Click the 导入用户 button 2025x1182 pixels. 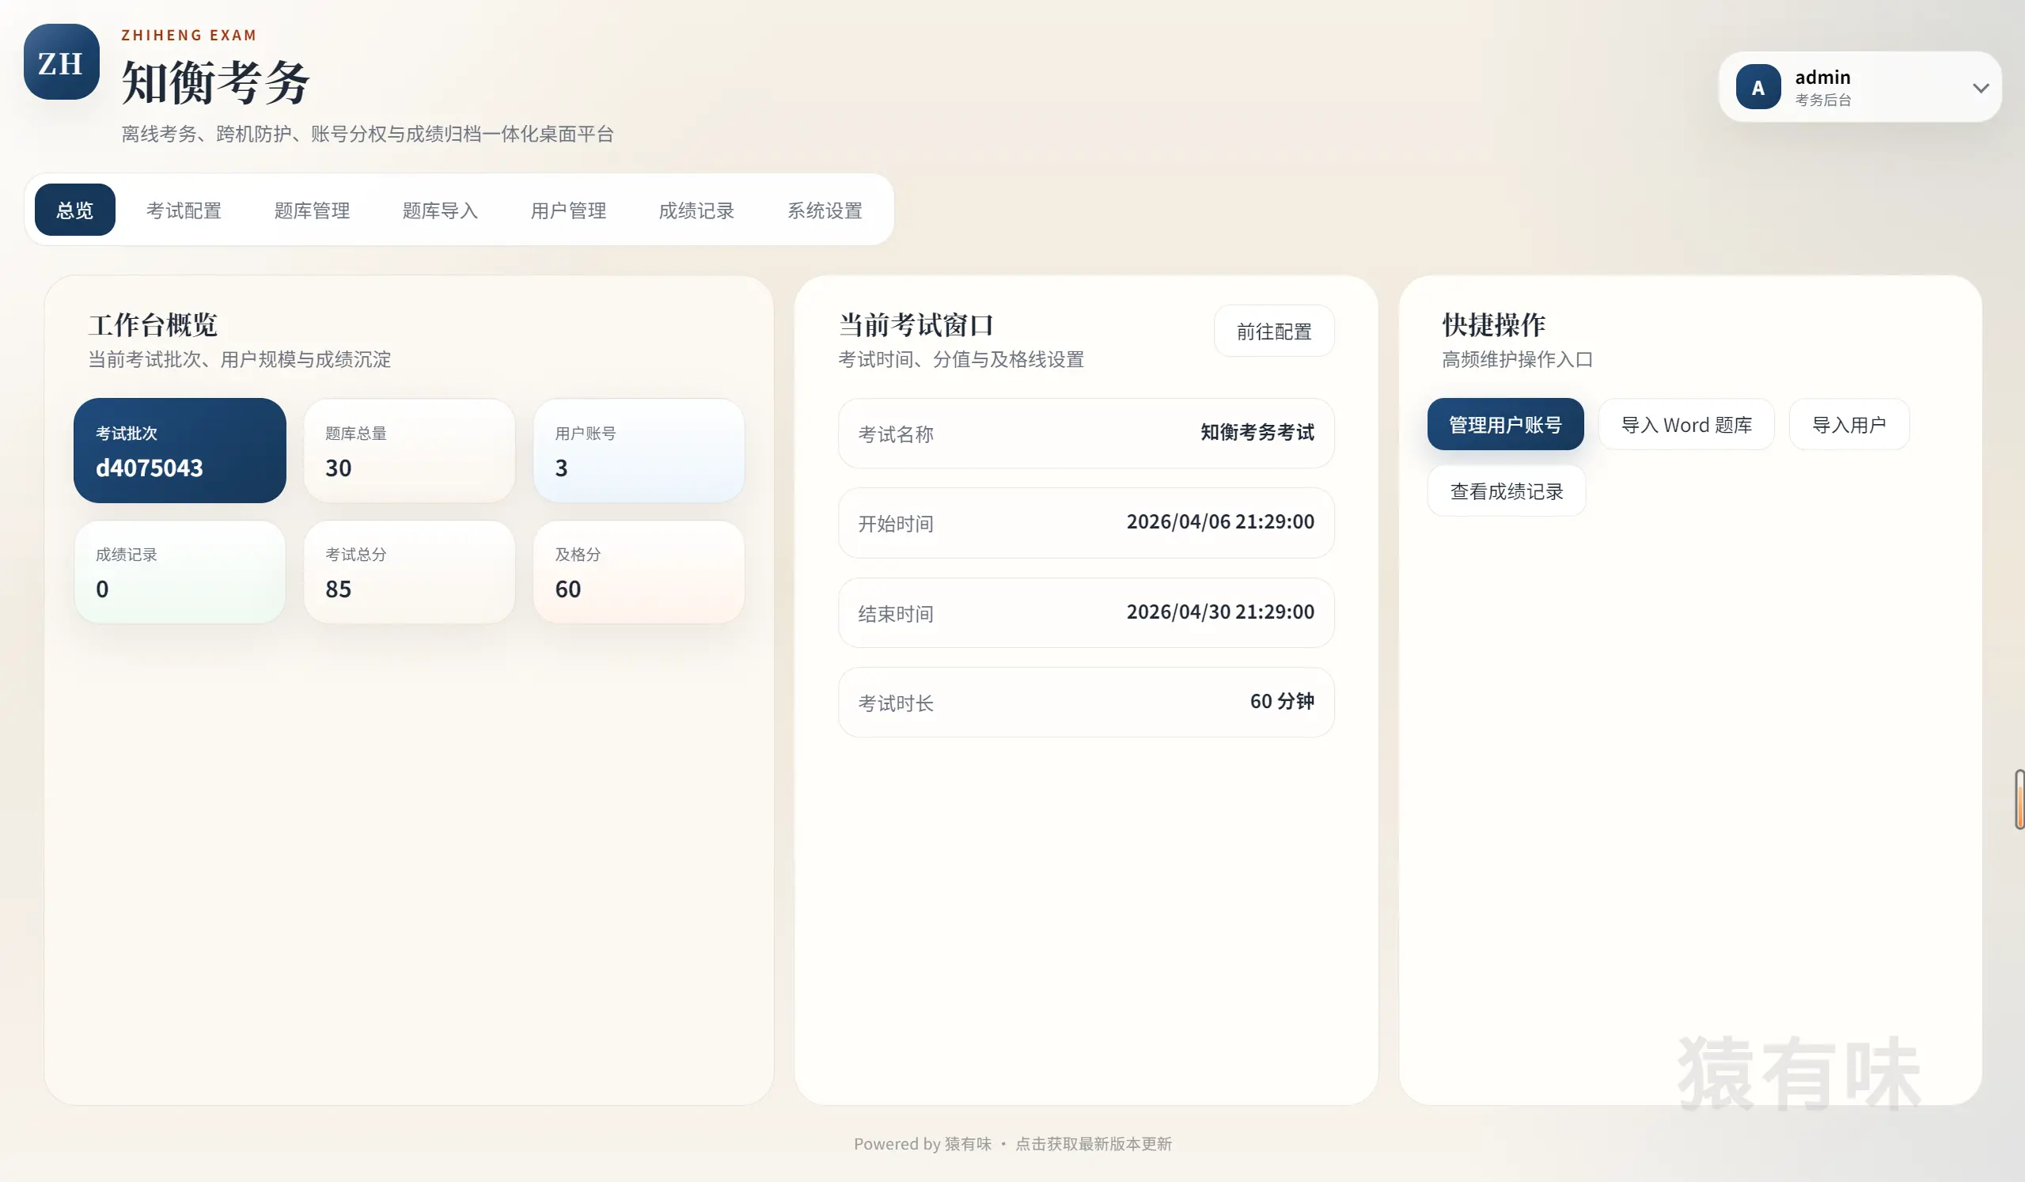(1849, 423)
